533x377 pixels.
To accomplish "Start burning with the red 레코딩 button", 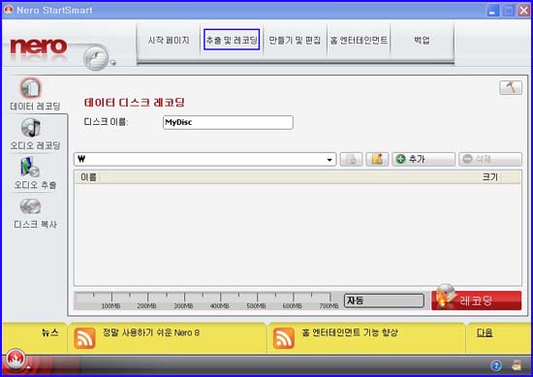I will pos(476,299).
